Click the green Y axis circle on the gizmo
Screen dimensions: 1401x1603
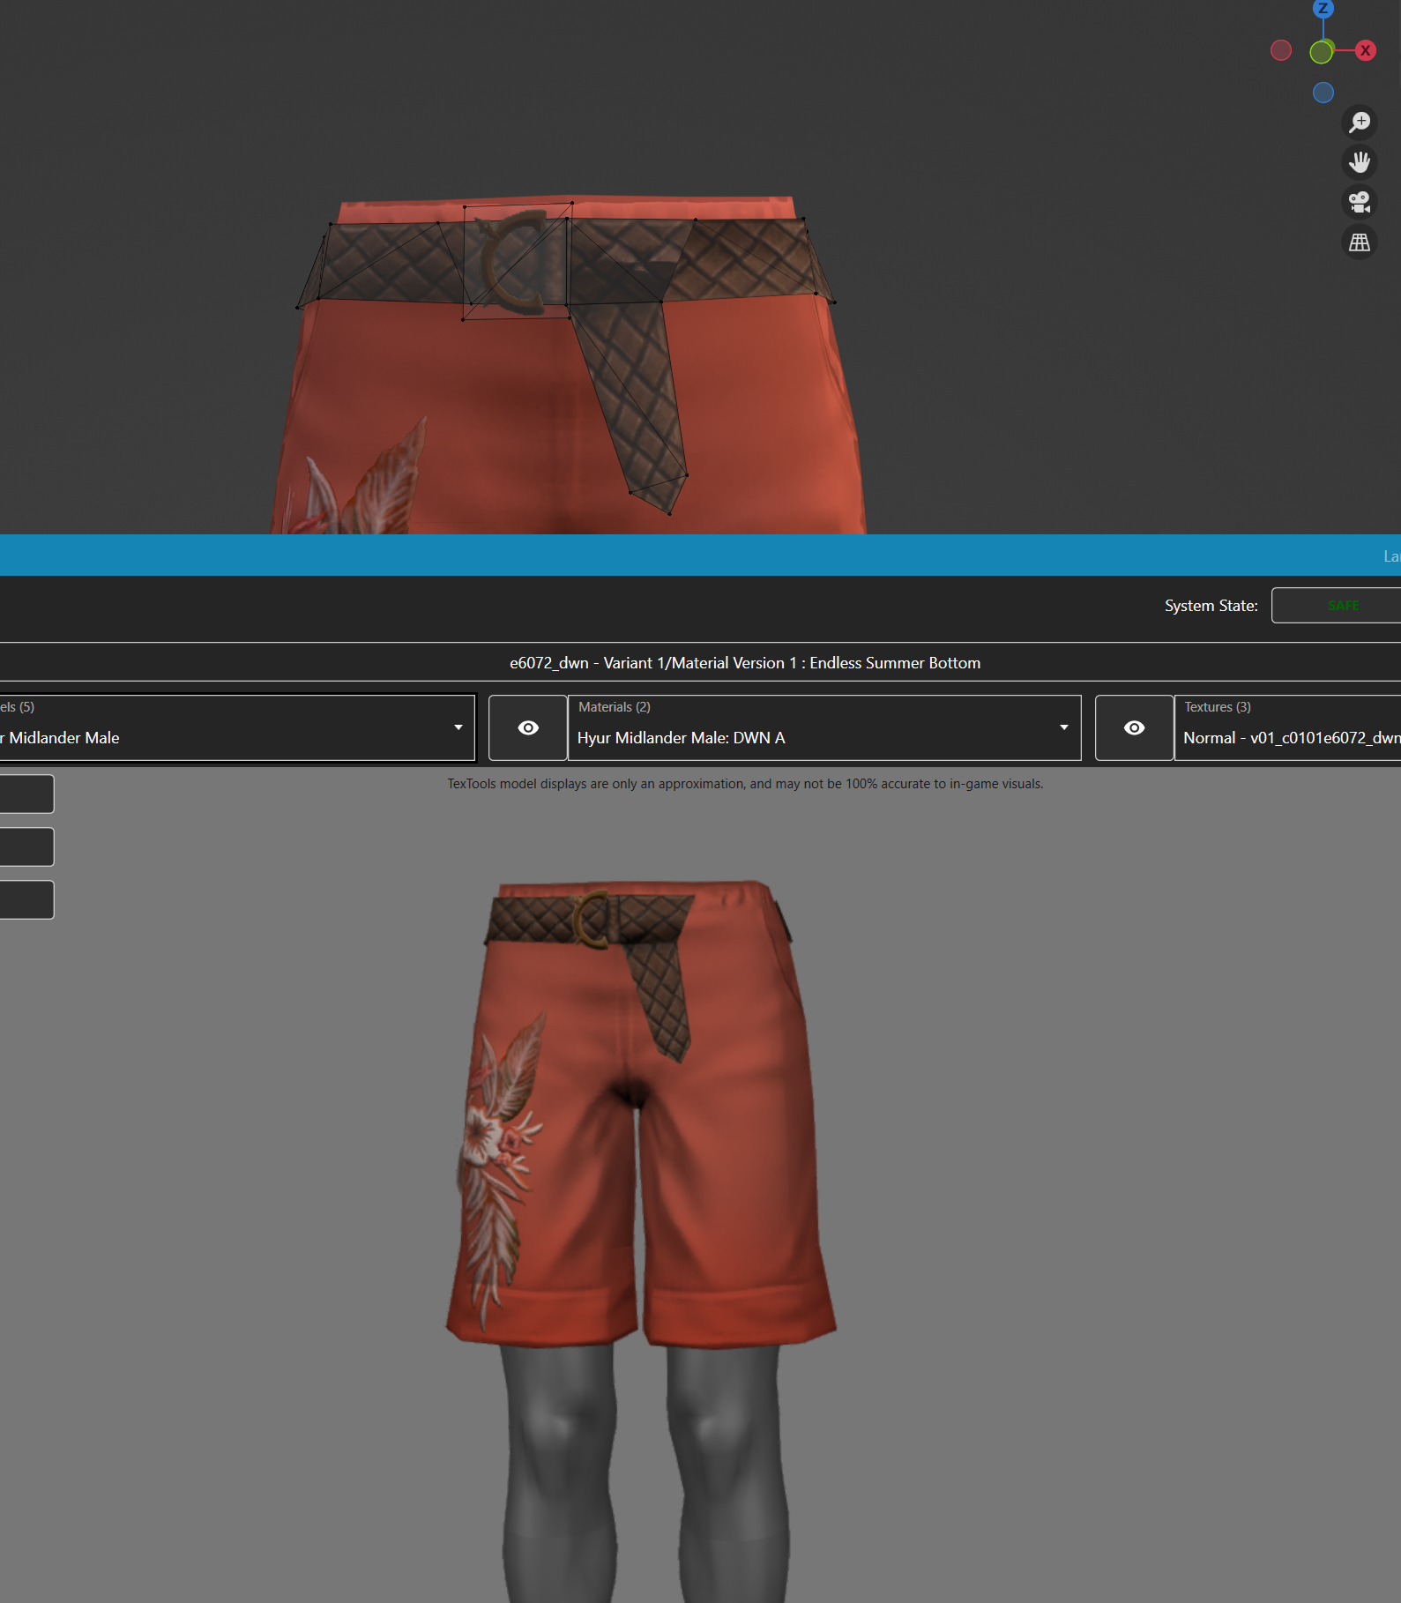click(x=1321, y=52)
